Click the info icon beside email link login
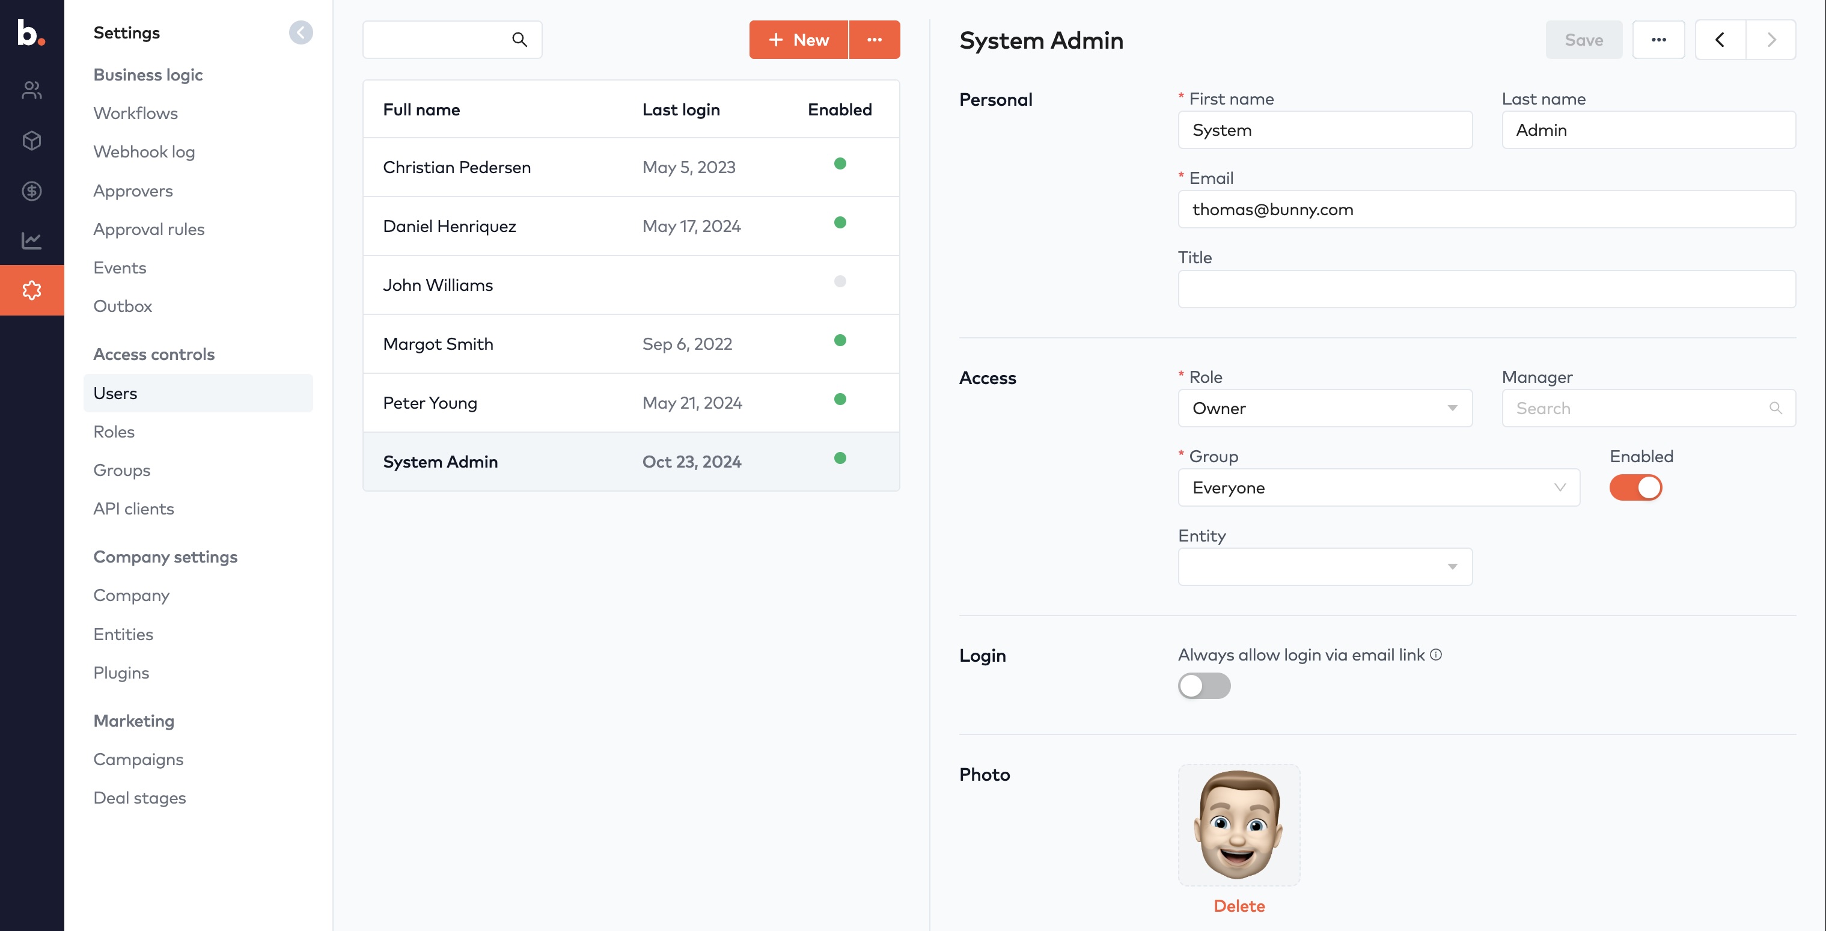The image size is (1826, 931). click(x=1435, y=655)
